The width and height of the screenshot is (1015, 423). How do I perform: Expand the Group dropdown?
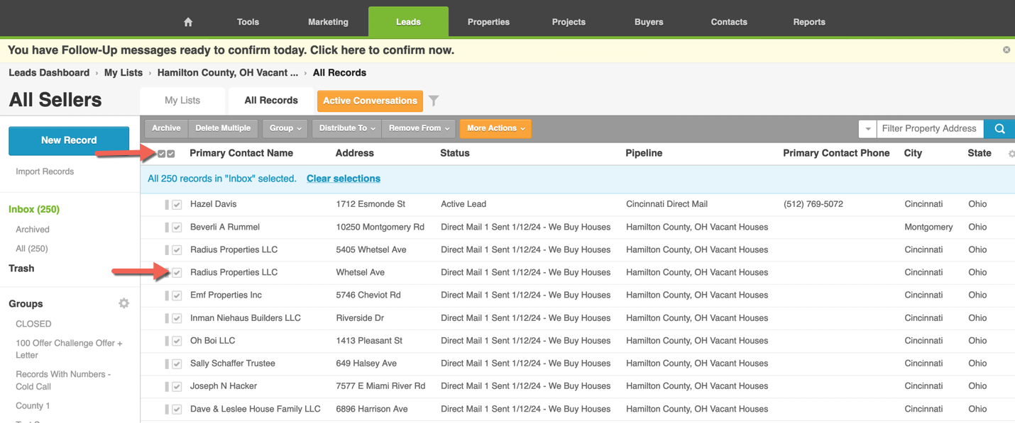pos(285,128)
